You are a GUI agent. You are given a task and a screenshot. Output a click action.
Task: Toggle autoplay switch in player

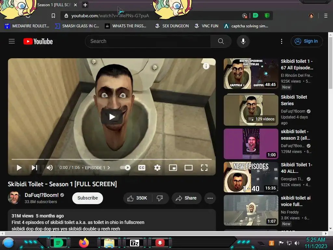tap(125, 168)
